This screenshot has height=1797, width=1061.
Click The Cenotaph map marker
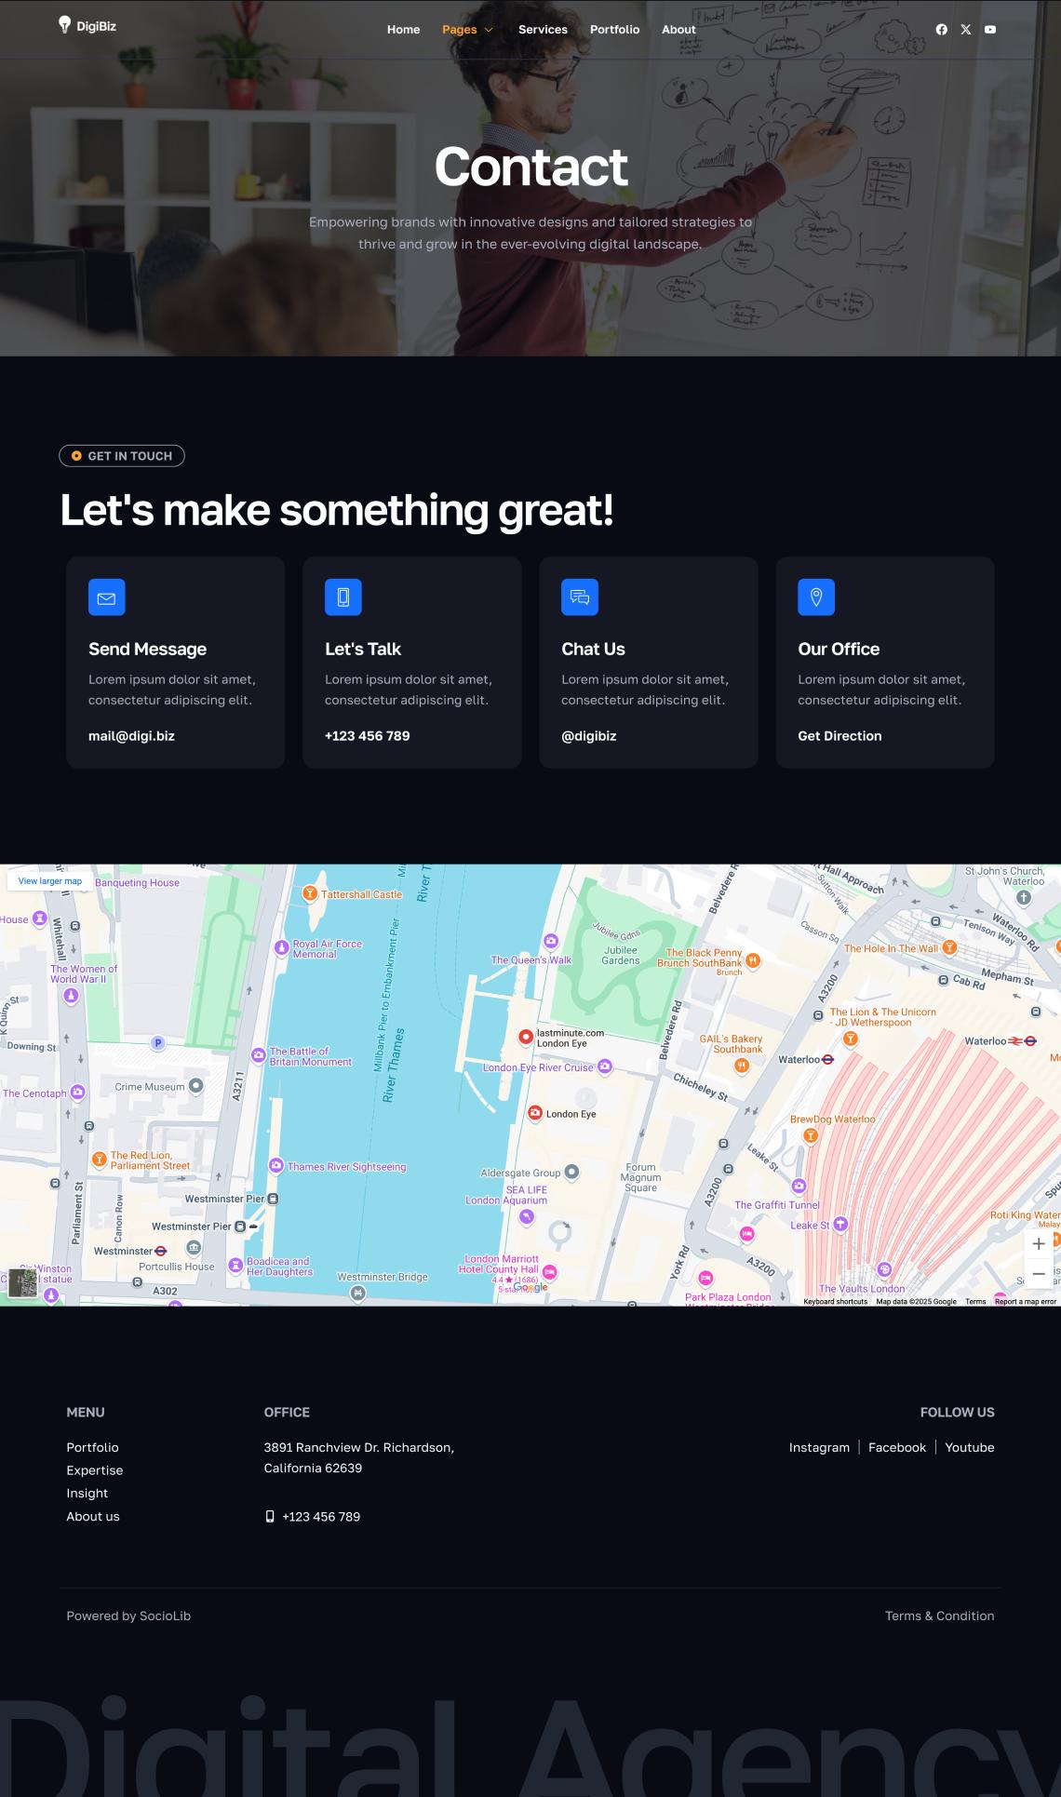78,1093
